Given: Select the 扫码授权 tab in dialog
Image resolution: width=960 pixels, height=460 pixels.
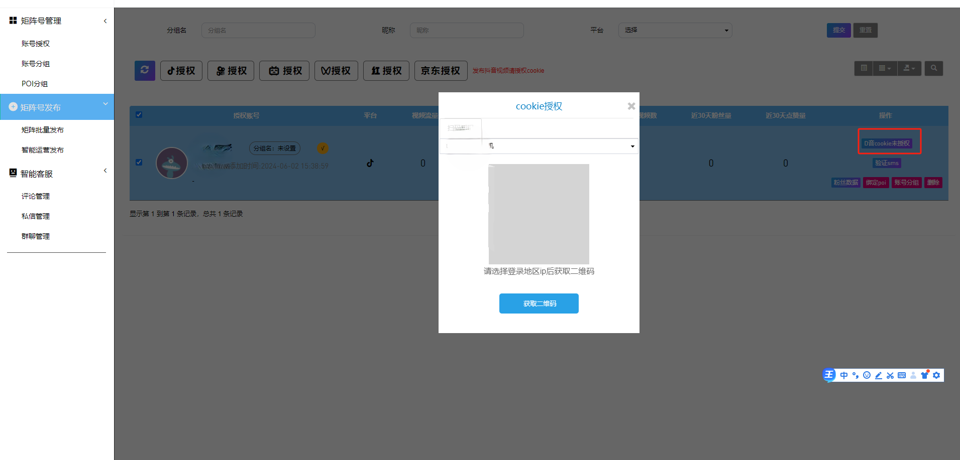Looking at the screenshot, I should (461, 128).
